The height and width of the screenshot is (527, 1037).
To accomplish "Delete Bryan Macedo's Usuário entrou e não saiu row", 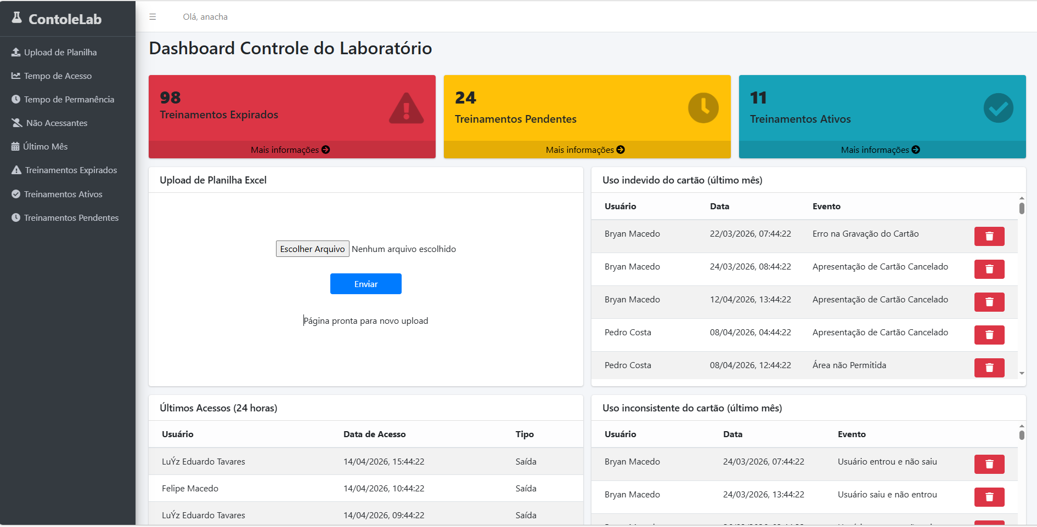I will tap(989, 464).
